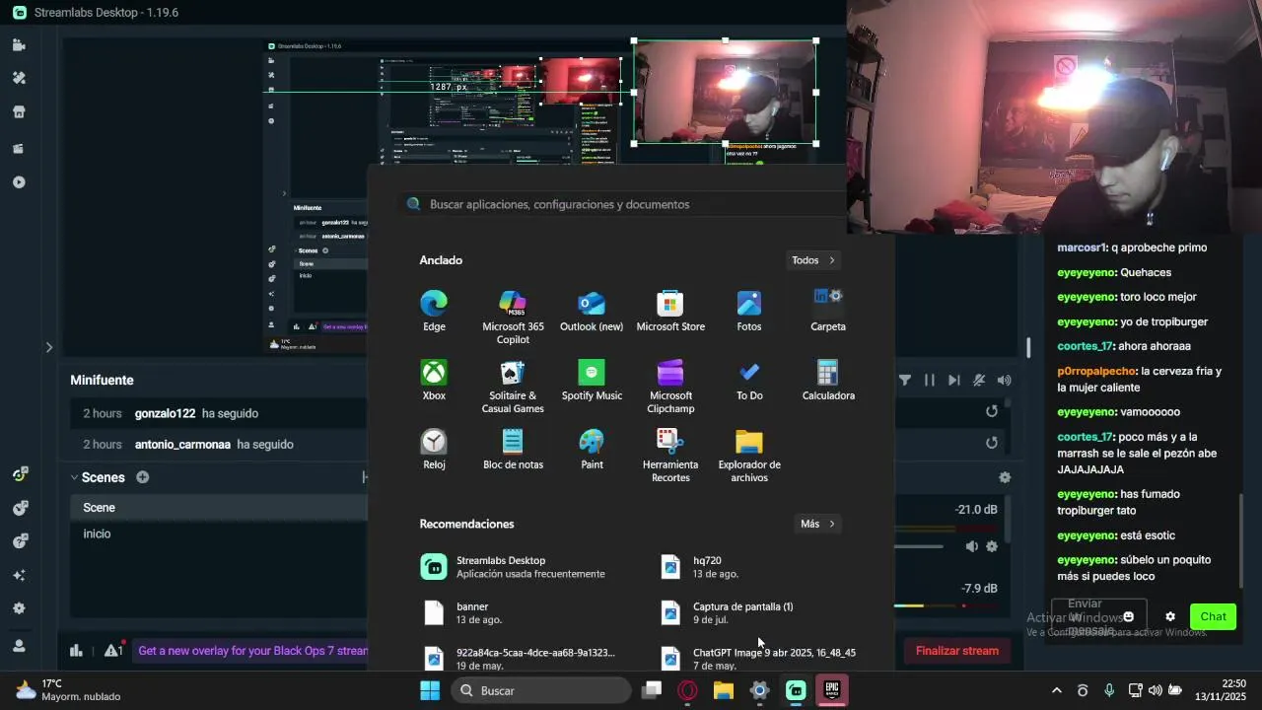Open chat settings gear next to Chat button
This screenshot has height=710, width=1262.
[1170, 617]
